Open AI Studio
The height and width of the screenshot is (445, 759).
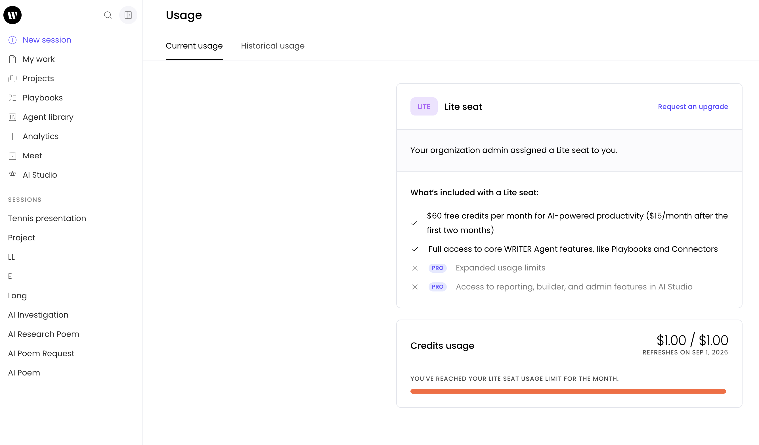(x=40, y=175)
